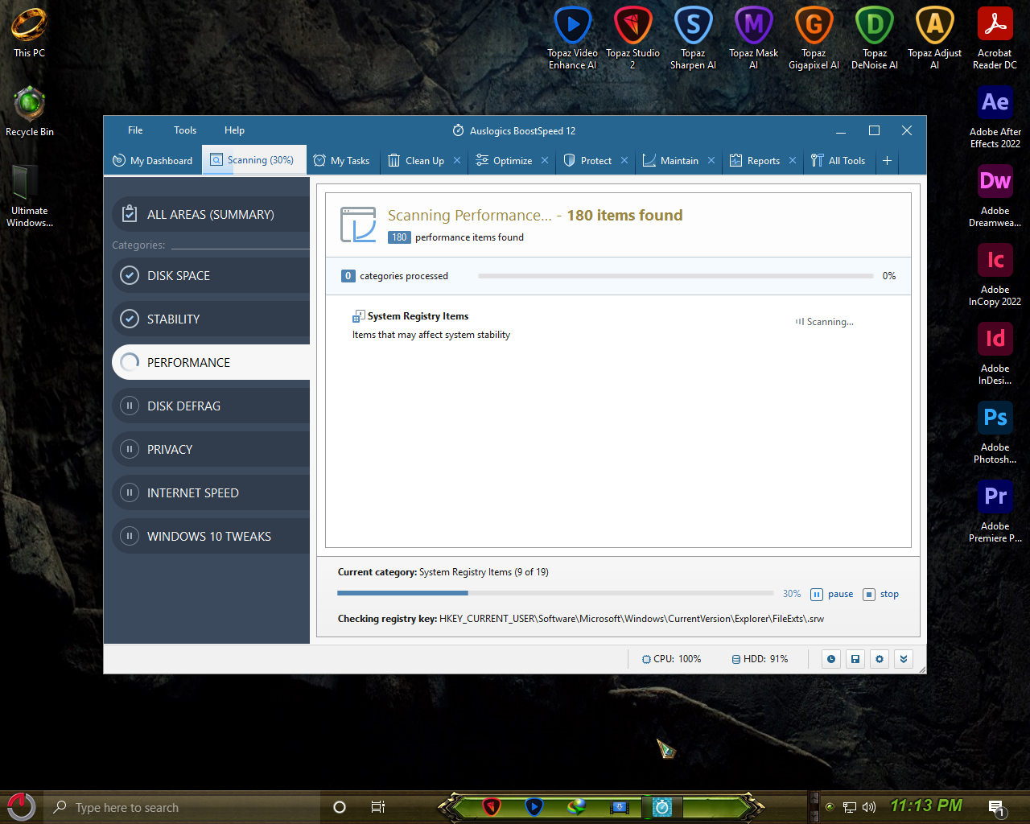
Task: Switch to the All Tools tab
Action: 838,160
